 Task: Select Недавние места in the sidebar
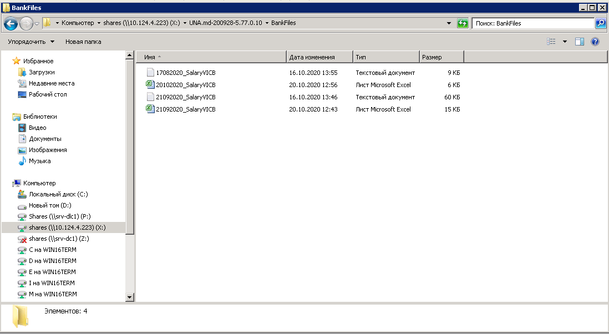(x=52, y=83)
